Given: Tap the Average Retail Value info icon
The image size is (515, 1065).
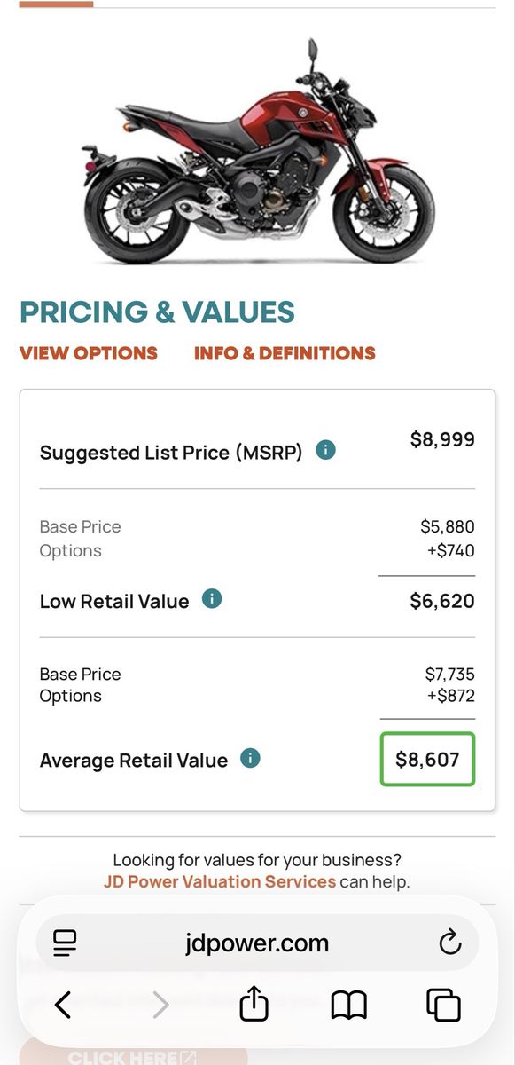Looking at the screenshot, I should tap(251, 759).
